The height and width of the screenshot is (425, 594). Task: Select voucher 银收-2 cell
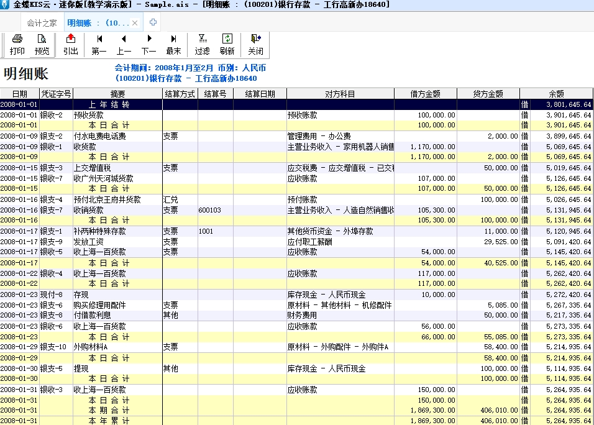56,115
